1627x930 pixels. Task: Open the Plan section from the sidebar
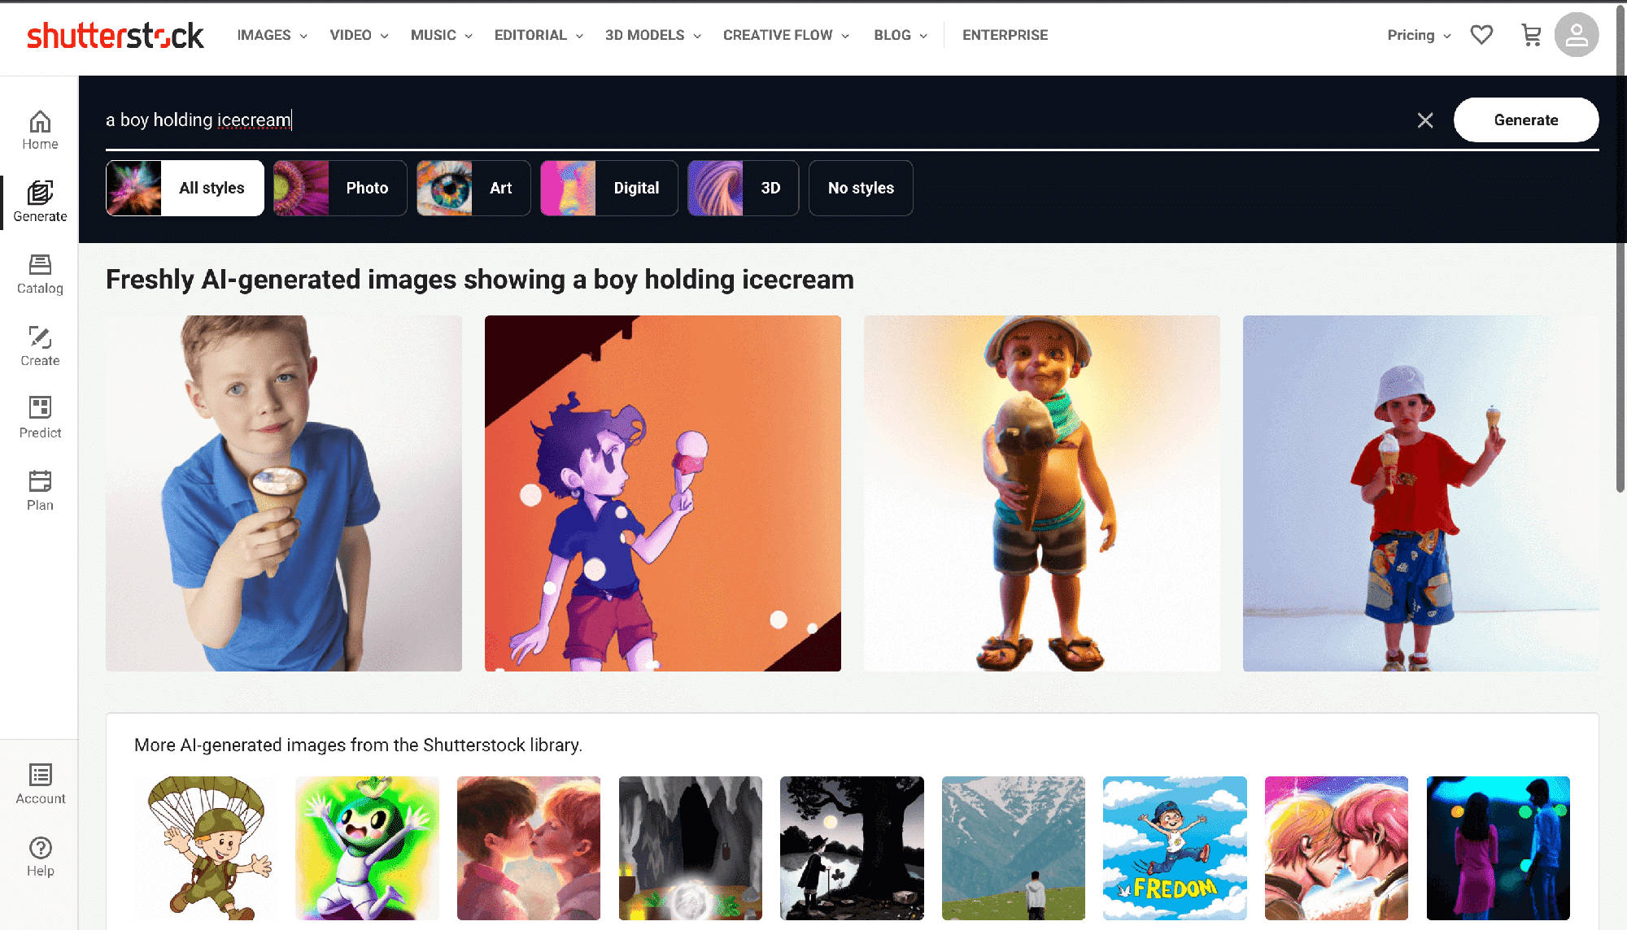click(39, 488)
